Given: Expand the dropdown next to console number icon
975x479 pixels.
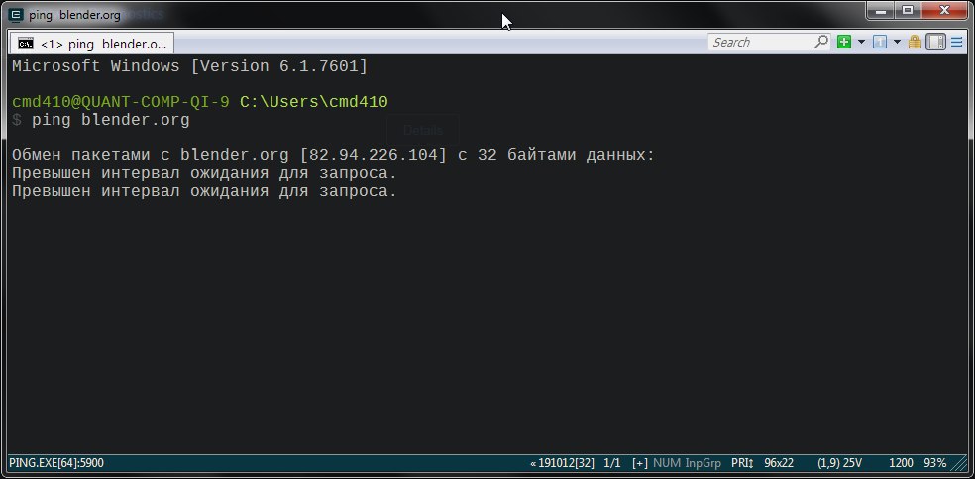Looking at the screenshot, I should point(897,43).
